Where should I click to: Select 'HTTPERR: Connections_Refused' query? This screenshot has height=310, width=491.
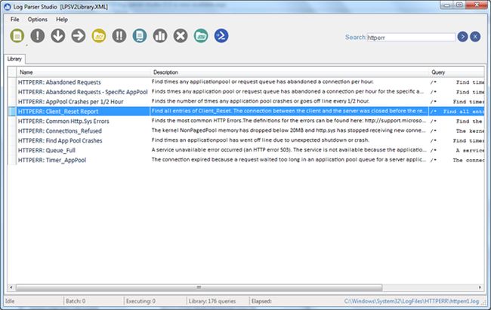tap(60, 130)
